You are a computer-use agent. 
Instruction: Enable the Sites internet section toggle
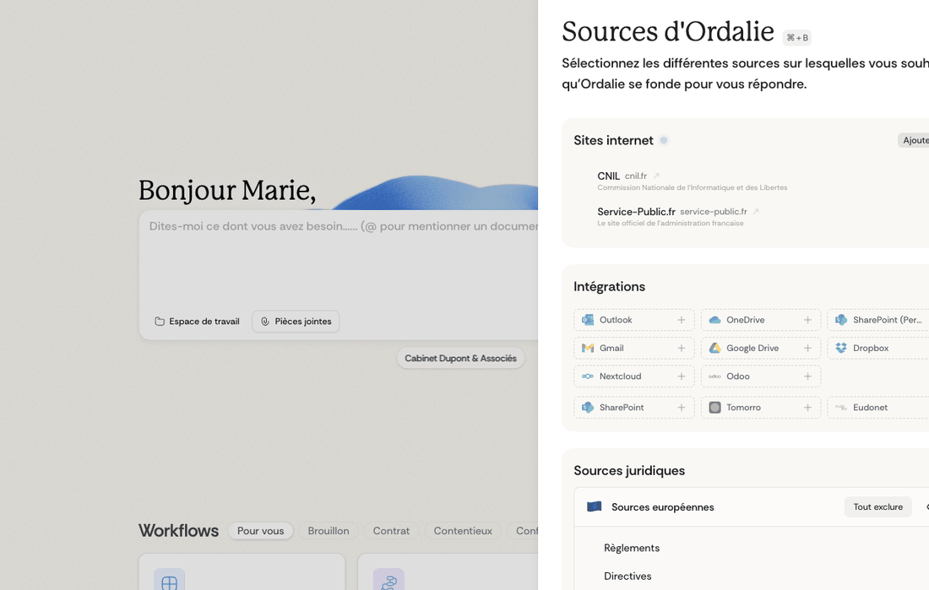click(x=664, y=140)
